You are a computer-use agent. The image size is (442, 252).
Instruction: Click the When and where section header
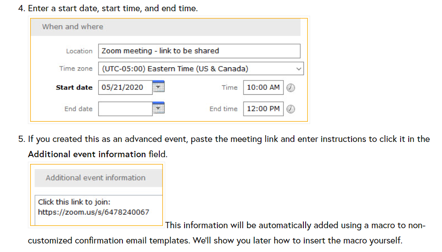click(166, 27)
